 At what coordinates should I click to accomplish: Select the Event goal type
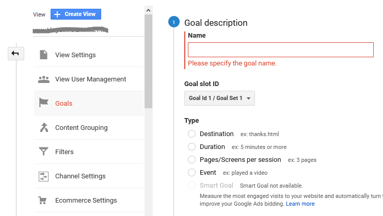tap(191, 173)
